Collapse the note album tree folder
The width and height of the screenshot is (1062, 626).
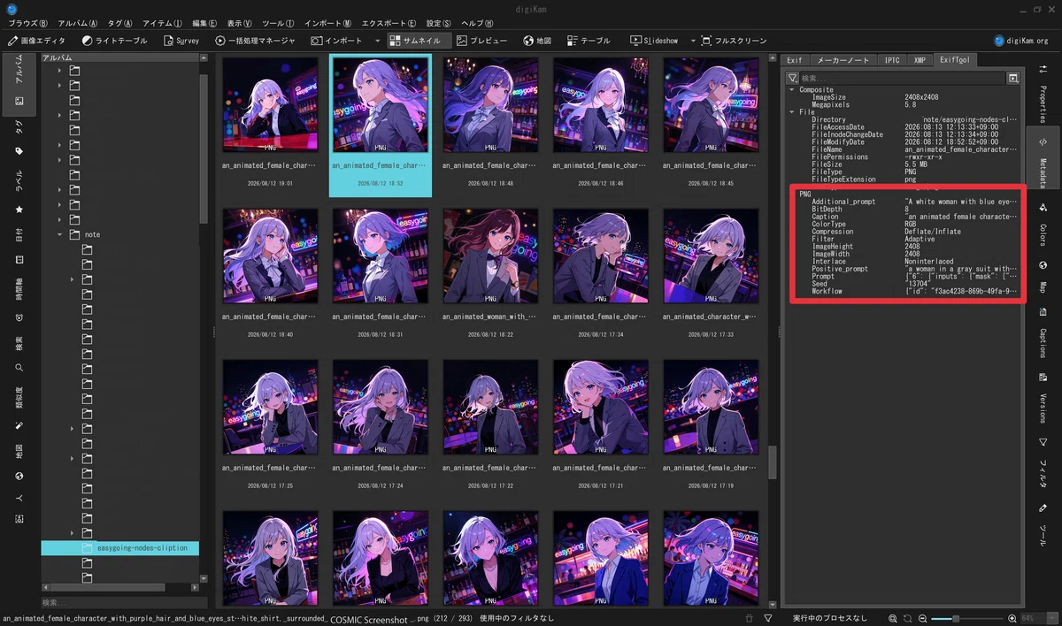point(61,234)
